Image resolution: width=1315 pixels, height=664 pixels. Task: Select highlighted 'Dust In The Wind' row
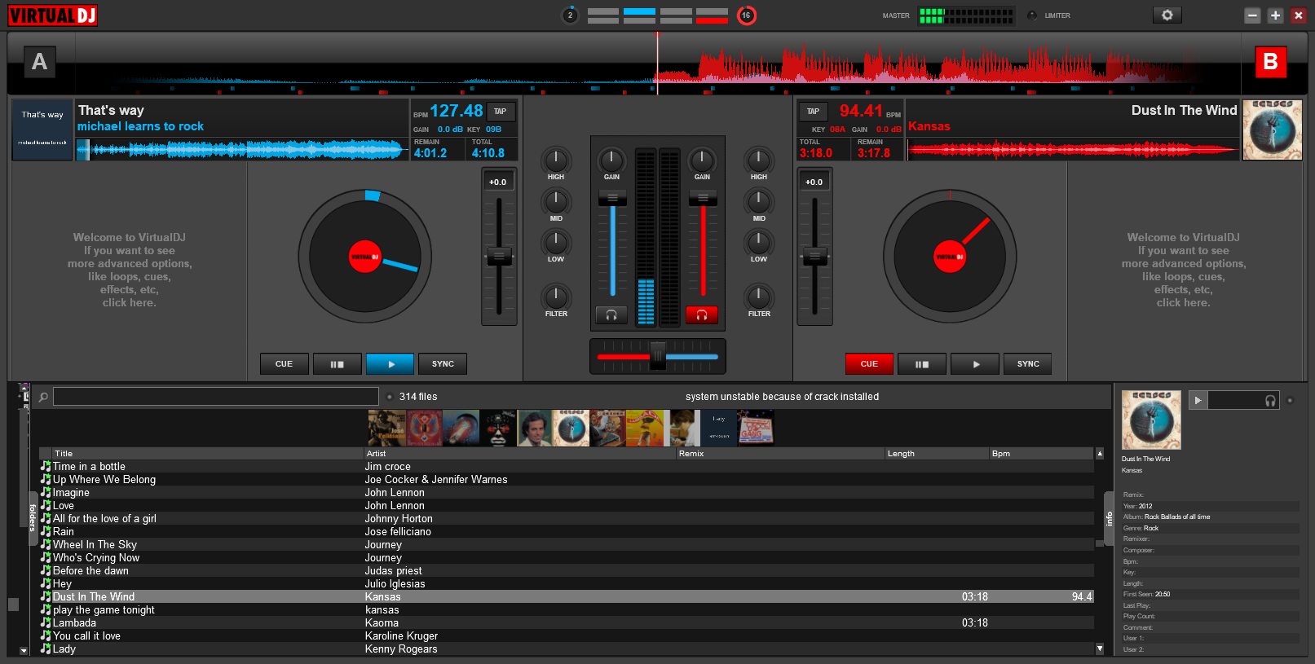coord(567,597)
